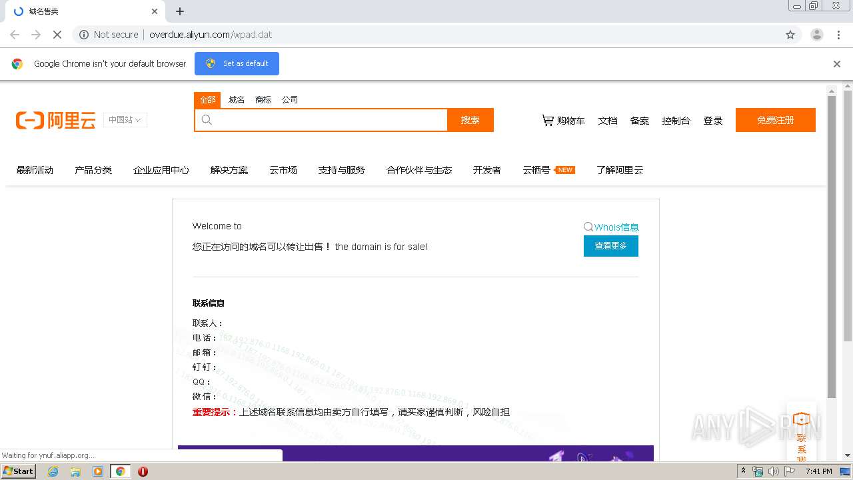Close the 域名售卖 tab
Screen dimensions: 853x480
[x=155, y=11]
